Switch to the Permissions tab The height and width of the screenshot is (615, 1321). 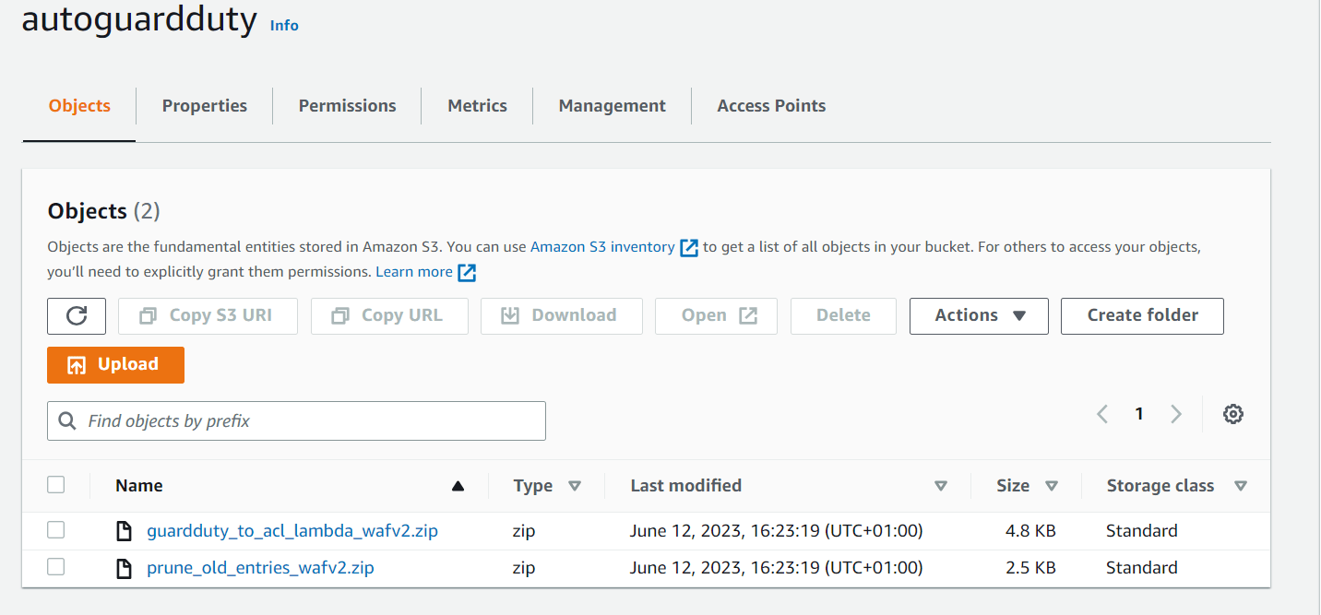tap(346, 105)
